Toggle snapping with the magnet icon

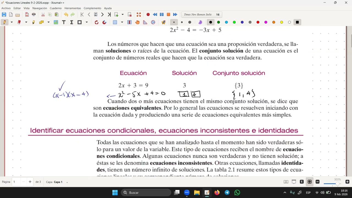(x=104, y=22)
